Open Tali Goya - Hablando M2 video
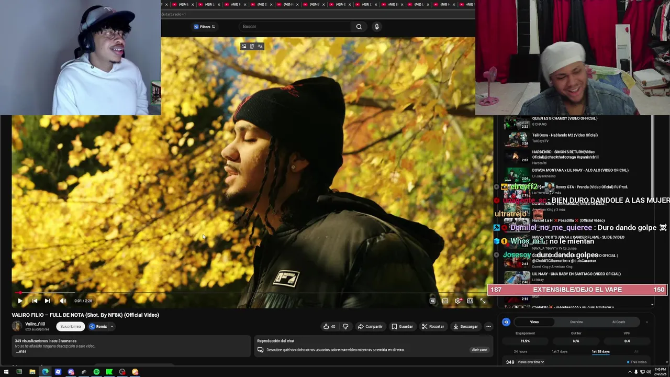This screenshot has width=670, height=377. (565, 135)
